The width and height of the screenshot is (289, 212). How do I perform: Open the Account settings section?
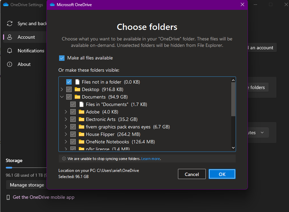(25, 37)
